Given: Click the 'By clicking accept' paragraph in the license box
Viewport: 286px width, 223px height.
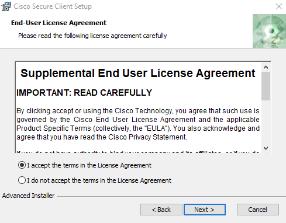Looking at the screenshot, I should (x=138, y=124).
